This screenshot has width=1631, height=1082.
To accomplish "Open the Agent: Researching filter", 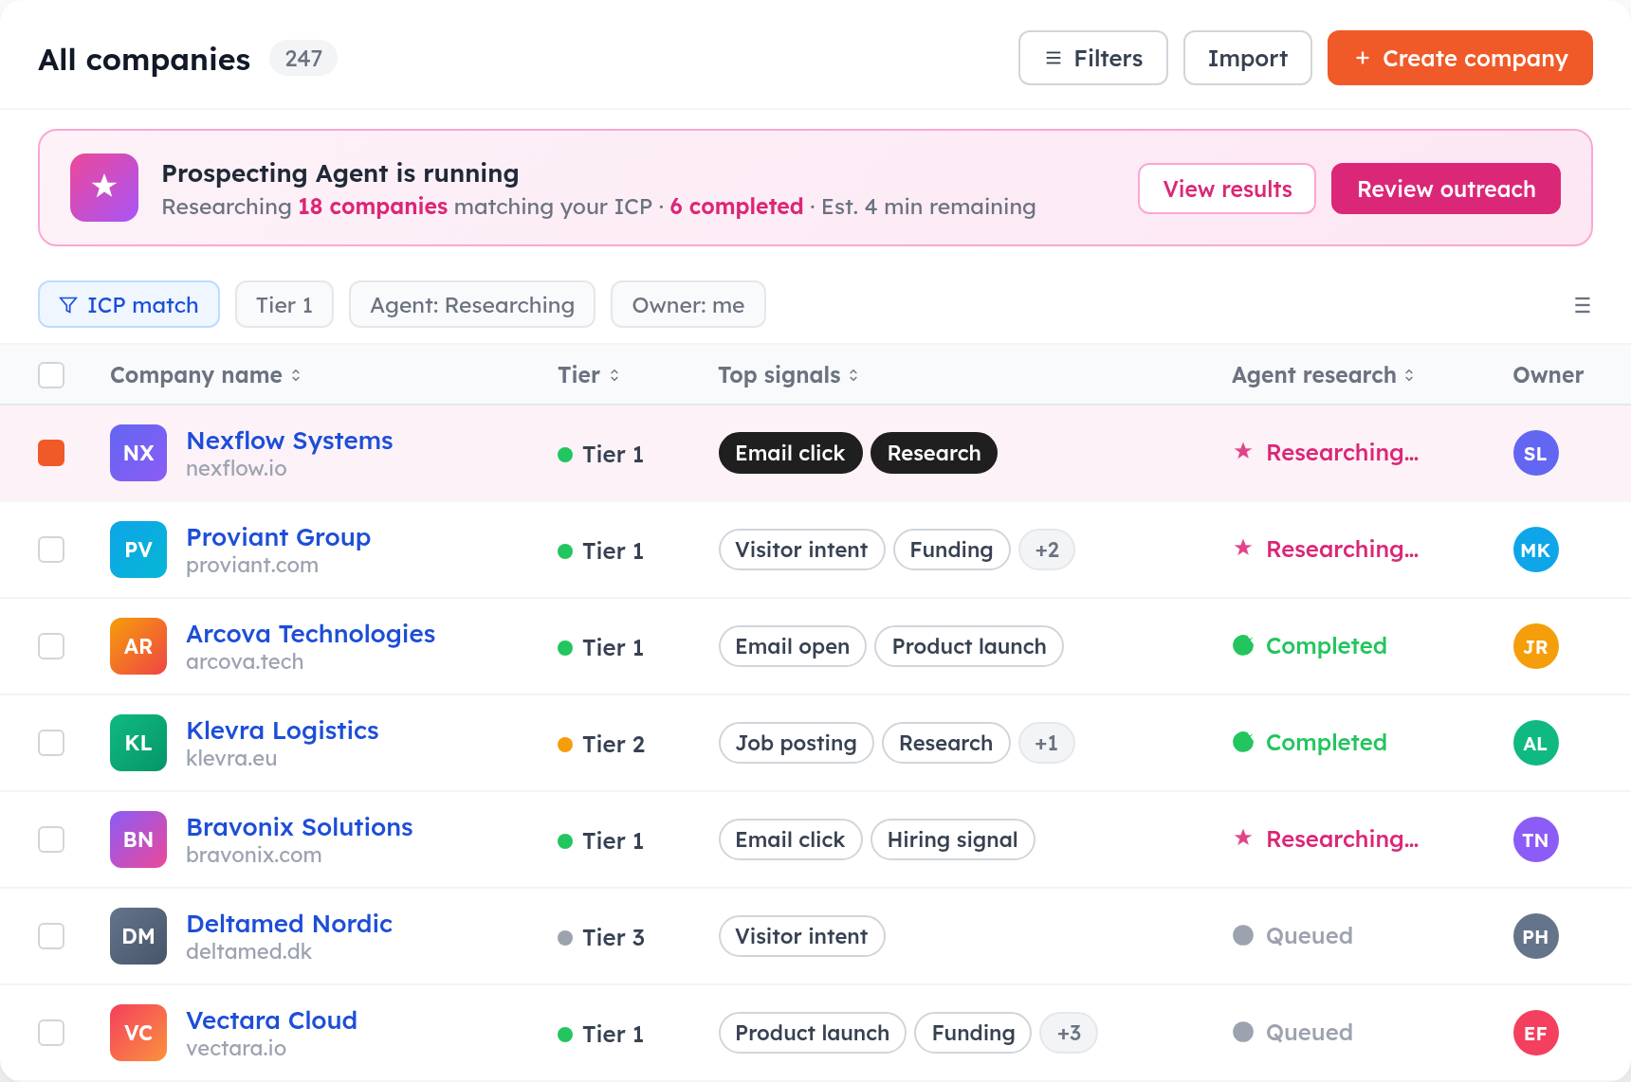I will (x=471, y=304).
